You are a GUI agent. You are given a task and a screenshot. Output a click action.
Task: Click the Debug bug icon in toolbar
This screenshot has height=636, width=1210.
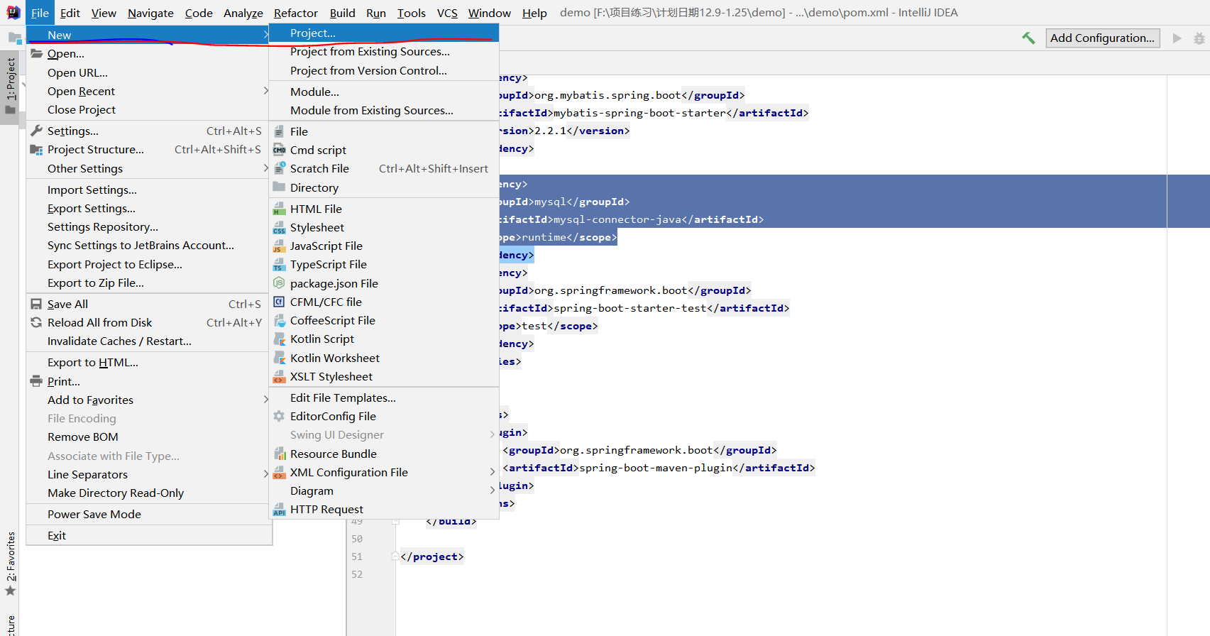coord(1199,38)
